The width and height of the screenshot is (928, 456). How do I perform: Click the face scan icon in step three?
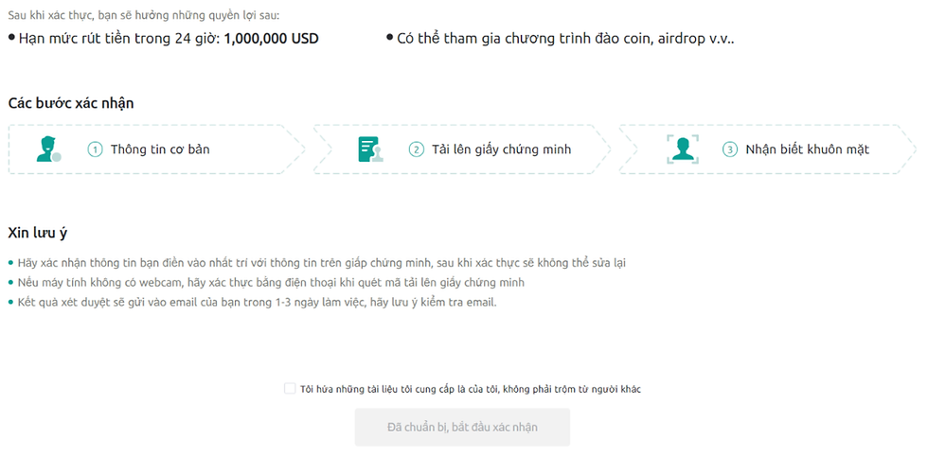click(683, 149)
